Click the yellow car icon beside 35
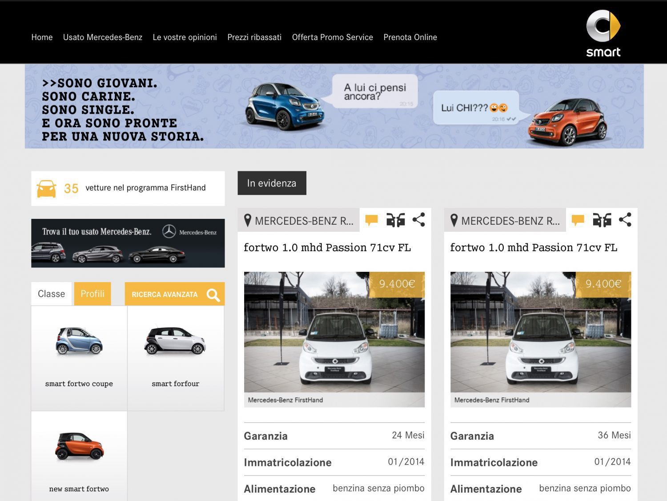This screenshot has width=667, height=501. click(46, 189)
